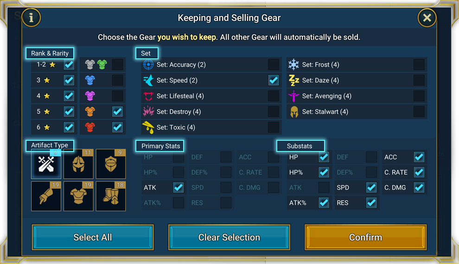Screen dimensions: 459x264
Task: Uncheck the SPD substat checkbox
Action: click(371, 188)
